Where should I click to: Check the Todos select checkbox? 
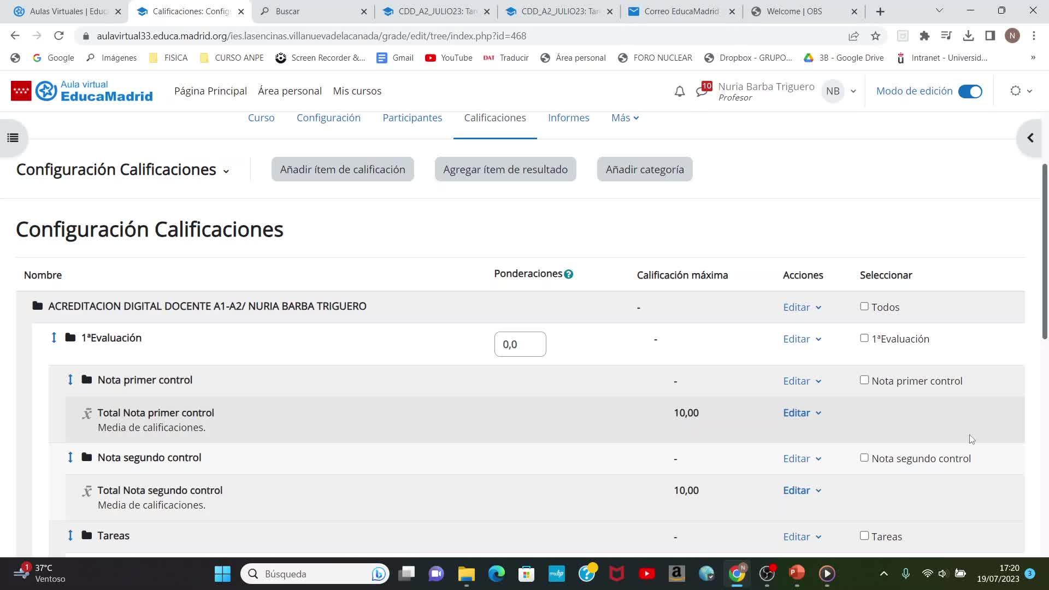click(864, 306)
